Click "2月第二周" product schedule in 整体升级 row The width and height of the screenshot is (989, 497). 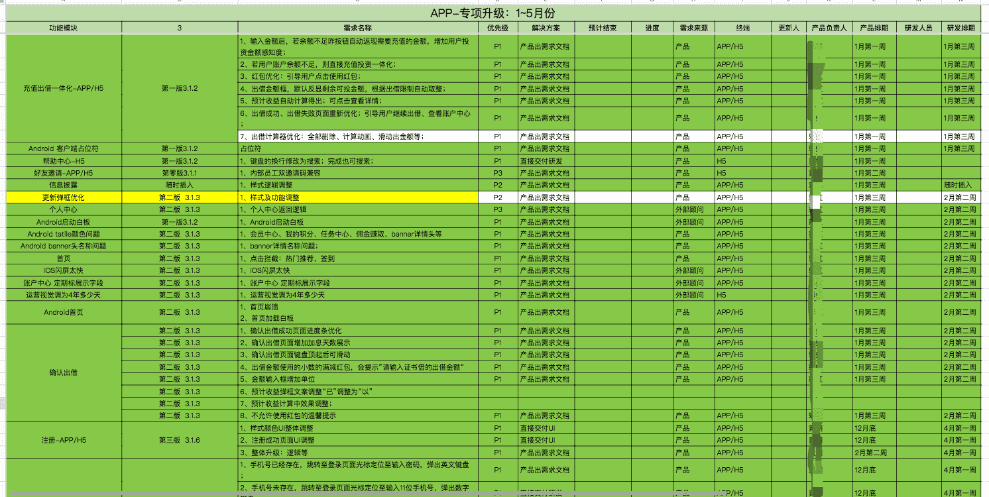click(x=874, y=453)
